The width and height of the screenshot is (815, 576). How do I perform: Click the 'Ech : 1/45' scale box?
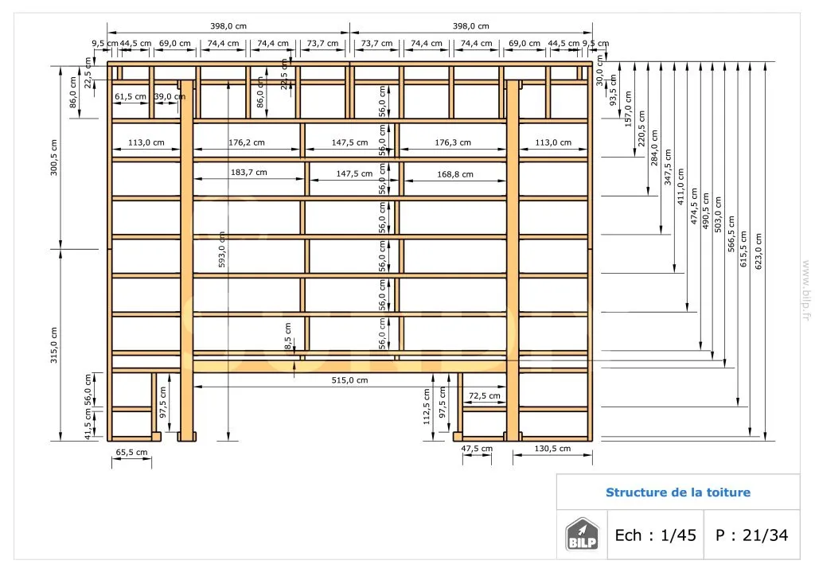coord(655,535)
